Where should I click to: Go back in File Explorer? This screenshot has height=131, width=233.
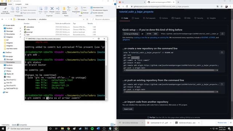pos(2,19)
